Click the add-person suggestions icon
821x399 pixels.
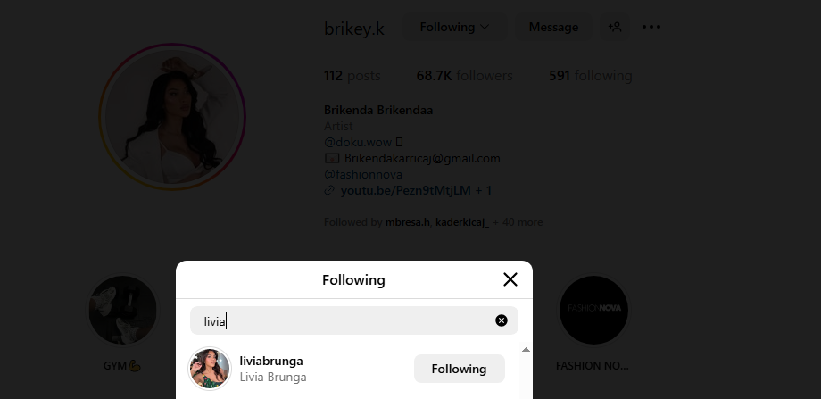tap(615, 27)
